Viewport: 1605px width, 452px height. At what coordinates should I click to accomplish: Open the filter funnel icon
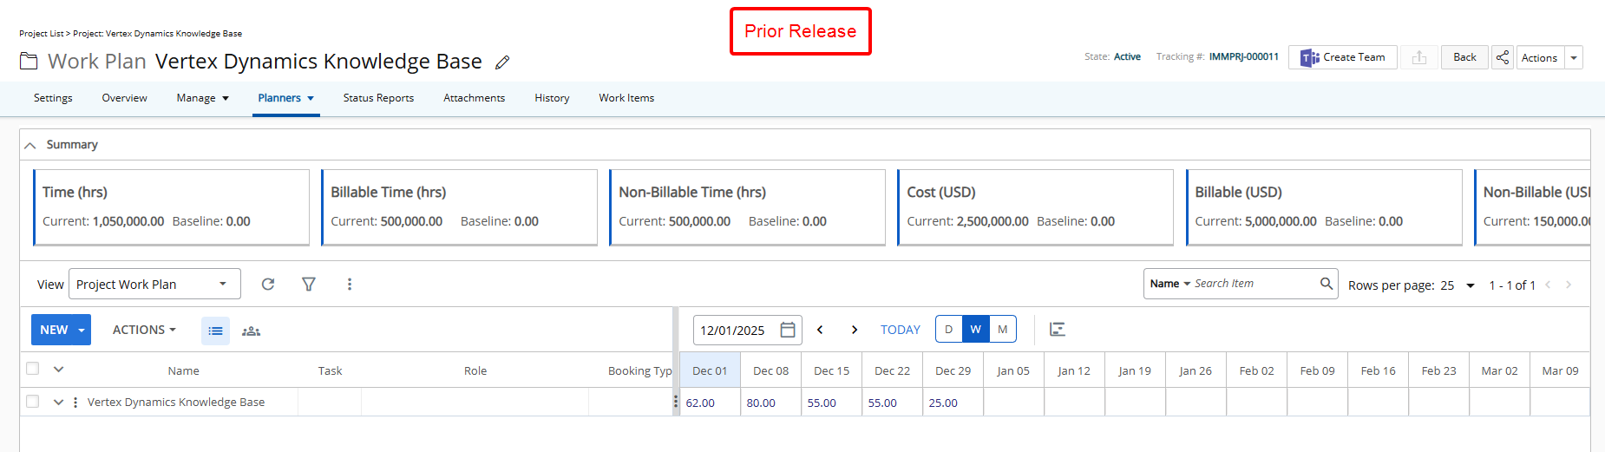(x=308, y=285)
